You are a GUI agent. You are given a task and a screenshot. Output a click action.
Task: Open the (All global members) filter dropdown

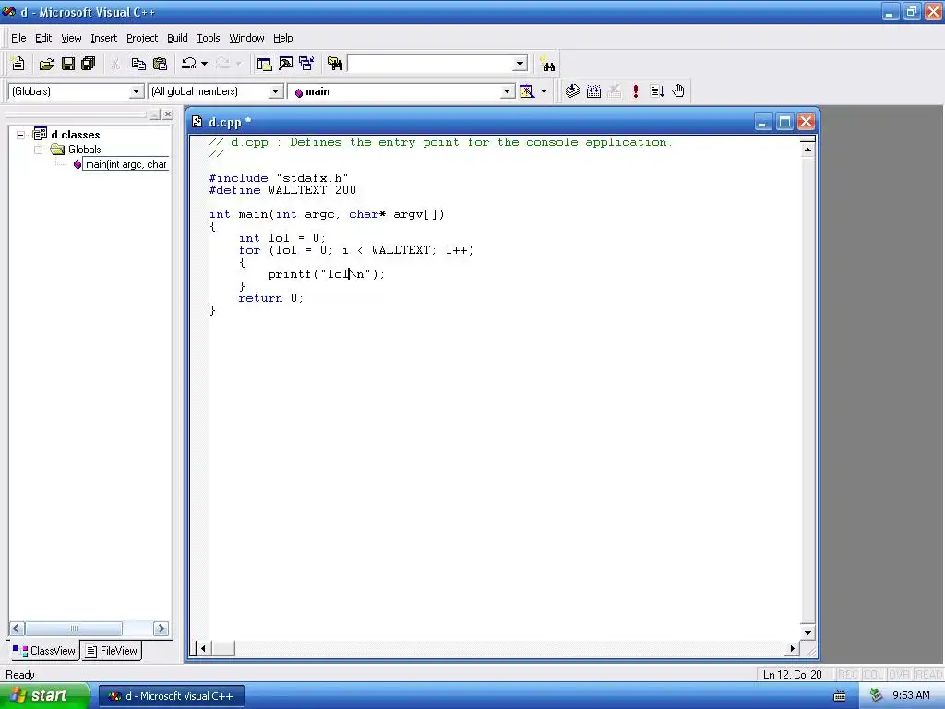point(275,91)
